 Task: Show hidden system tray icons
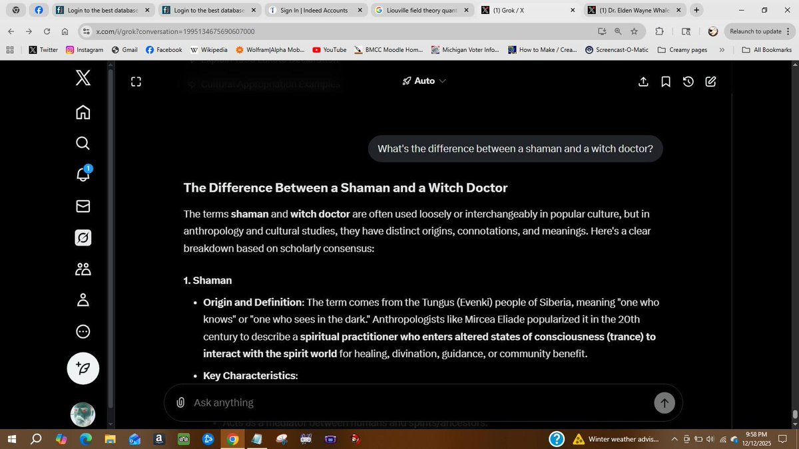[x=674, y=439]
